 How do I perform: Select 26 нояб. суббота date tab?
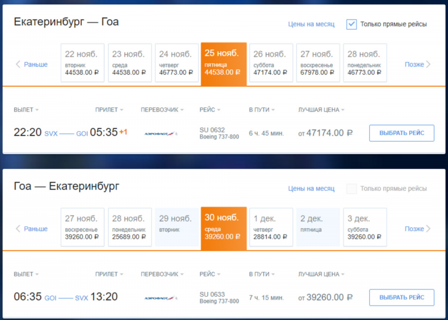click(x=271, y=63)
